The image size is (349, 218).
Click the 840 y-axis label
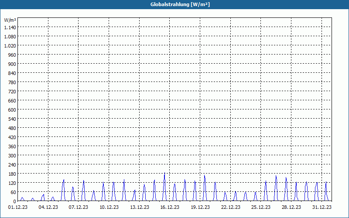tap(12, 73)
